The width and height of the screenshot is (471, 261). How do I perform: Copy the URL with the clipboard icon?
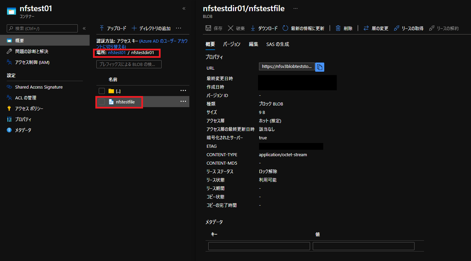click(320, 67)
